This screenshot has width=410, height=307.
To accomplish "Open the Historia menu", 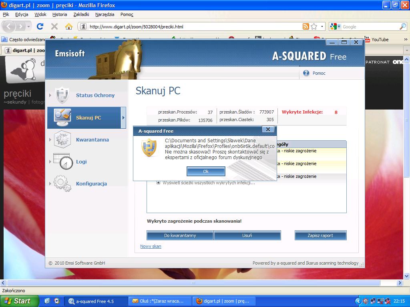I will pos(60,14).
